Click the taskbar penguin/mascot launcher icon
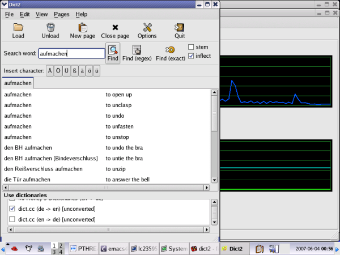This screenshot has height=255, width=340. coord(29,248)
